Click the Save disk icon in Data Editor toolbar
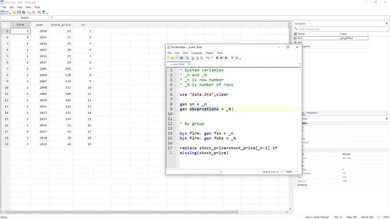 tap(19, 12)
